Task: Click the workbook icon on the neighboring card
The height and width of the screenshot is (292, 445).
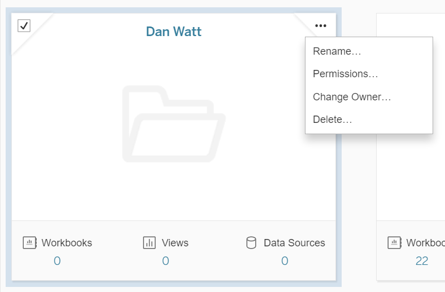Action: click(394, 243)
